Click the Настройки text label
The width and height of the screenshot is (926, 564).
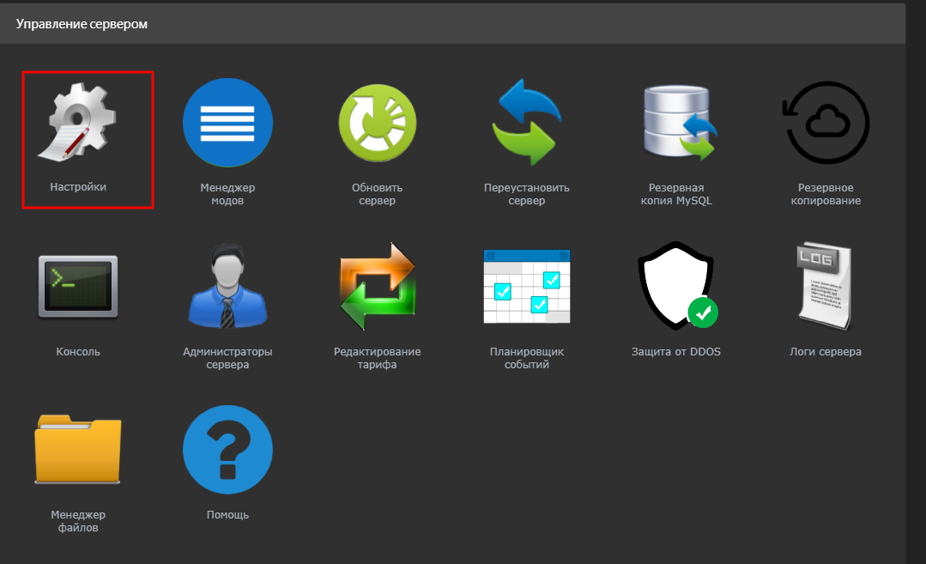[x=78, y=186]
